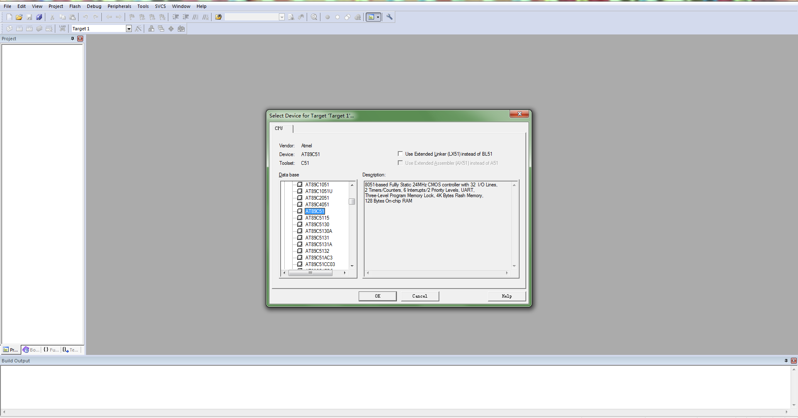
Task: Open the Peripherals menu
Action: pos(119,6)
